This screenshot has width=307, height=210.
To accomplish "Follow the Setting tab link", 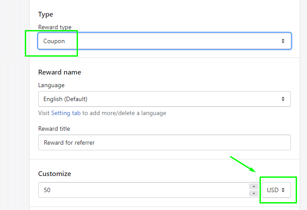I will (x=66, y=113).
